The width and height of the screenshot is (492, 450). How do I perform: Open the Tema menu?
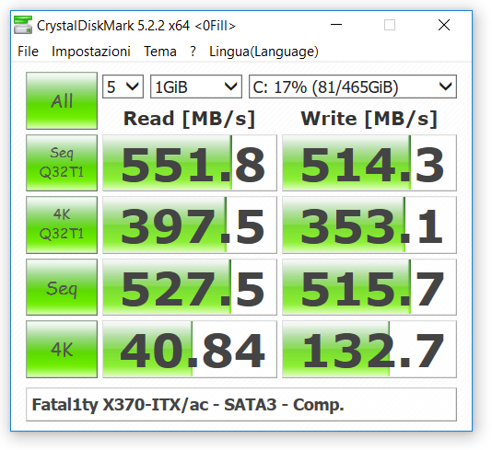[160, 52]
